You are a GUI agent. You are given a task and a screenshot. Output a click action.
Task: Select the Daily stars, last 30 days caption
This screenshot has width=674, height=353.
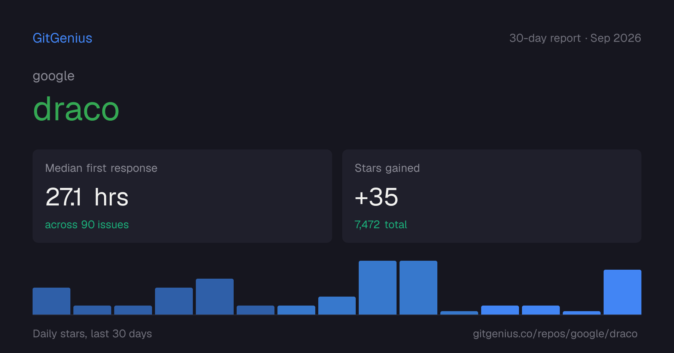[x=92, y=334]
